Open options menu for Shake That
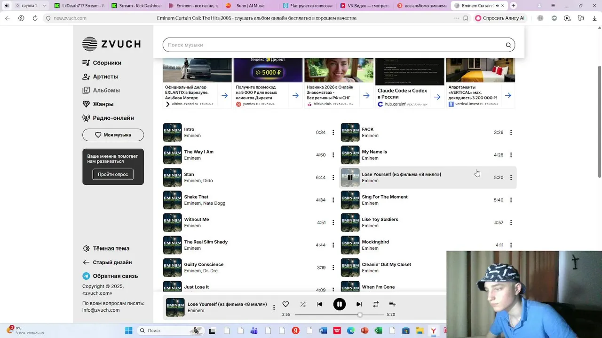 pos(333,200)
